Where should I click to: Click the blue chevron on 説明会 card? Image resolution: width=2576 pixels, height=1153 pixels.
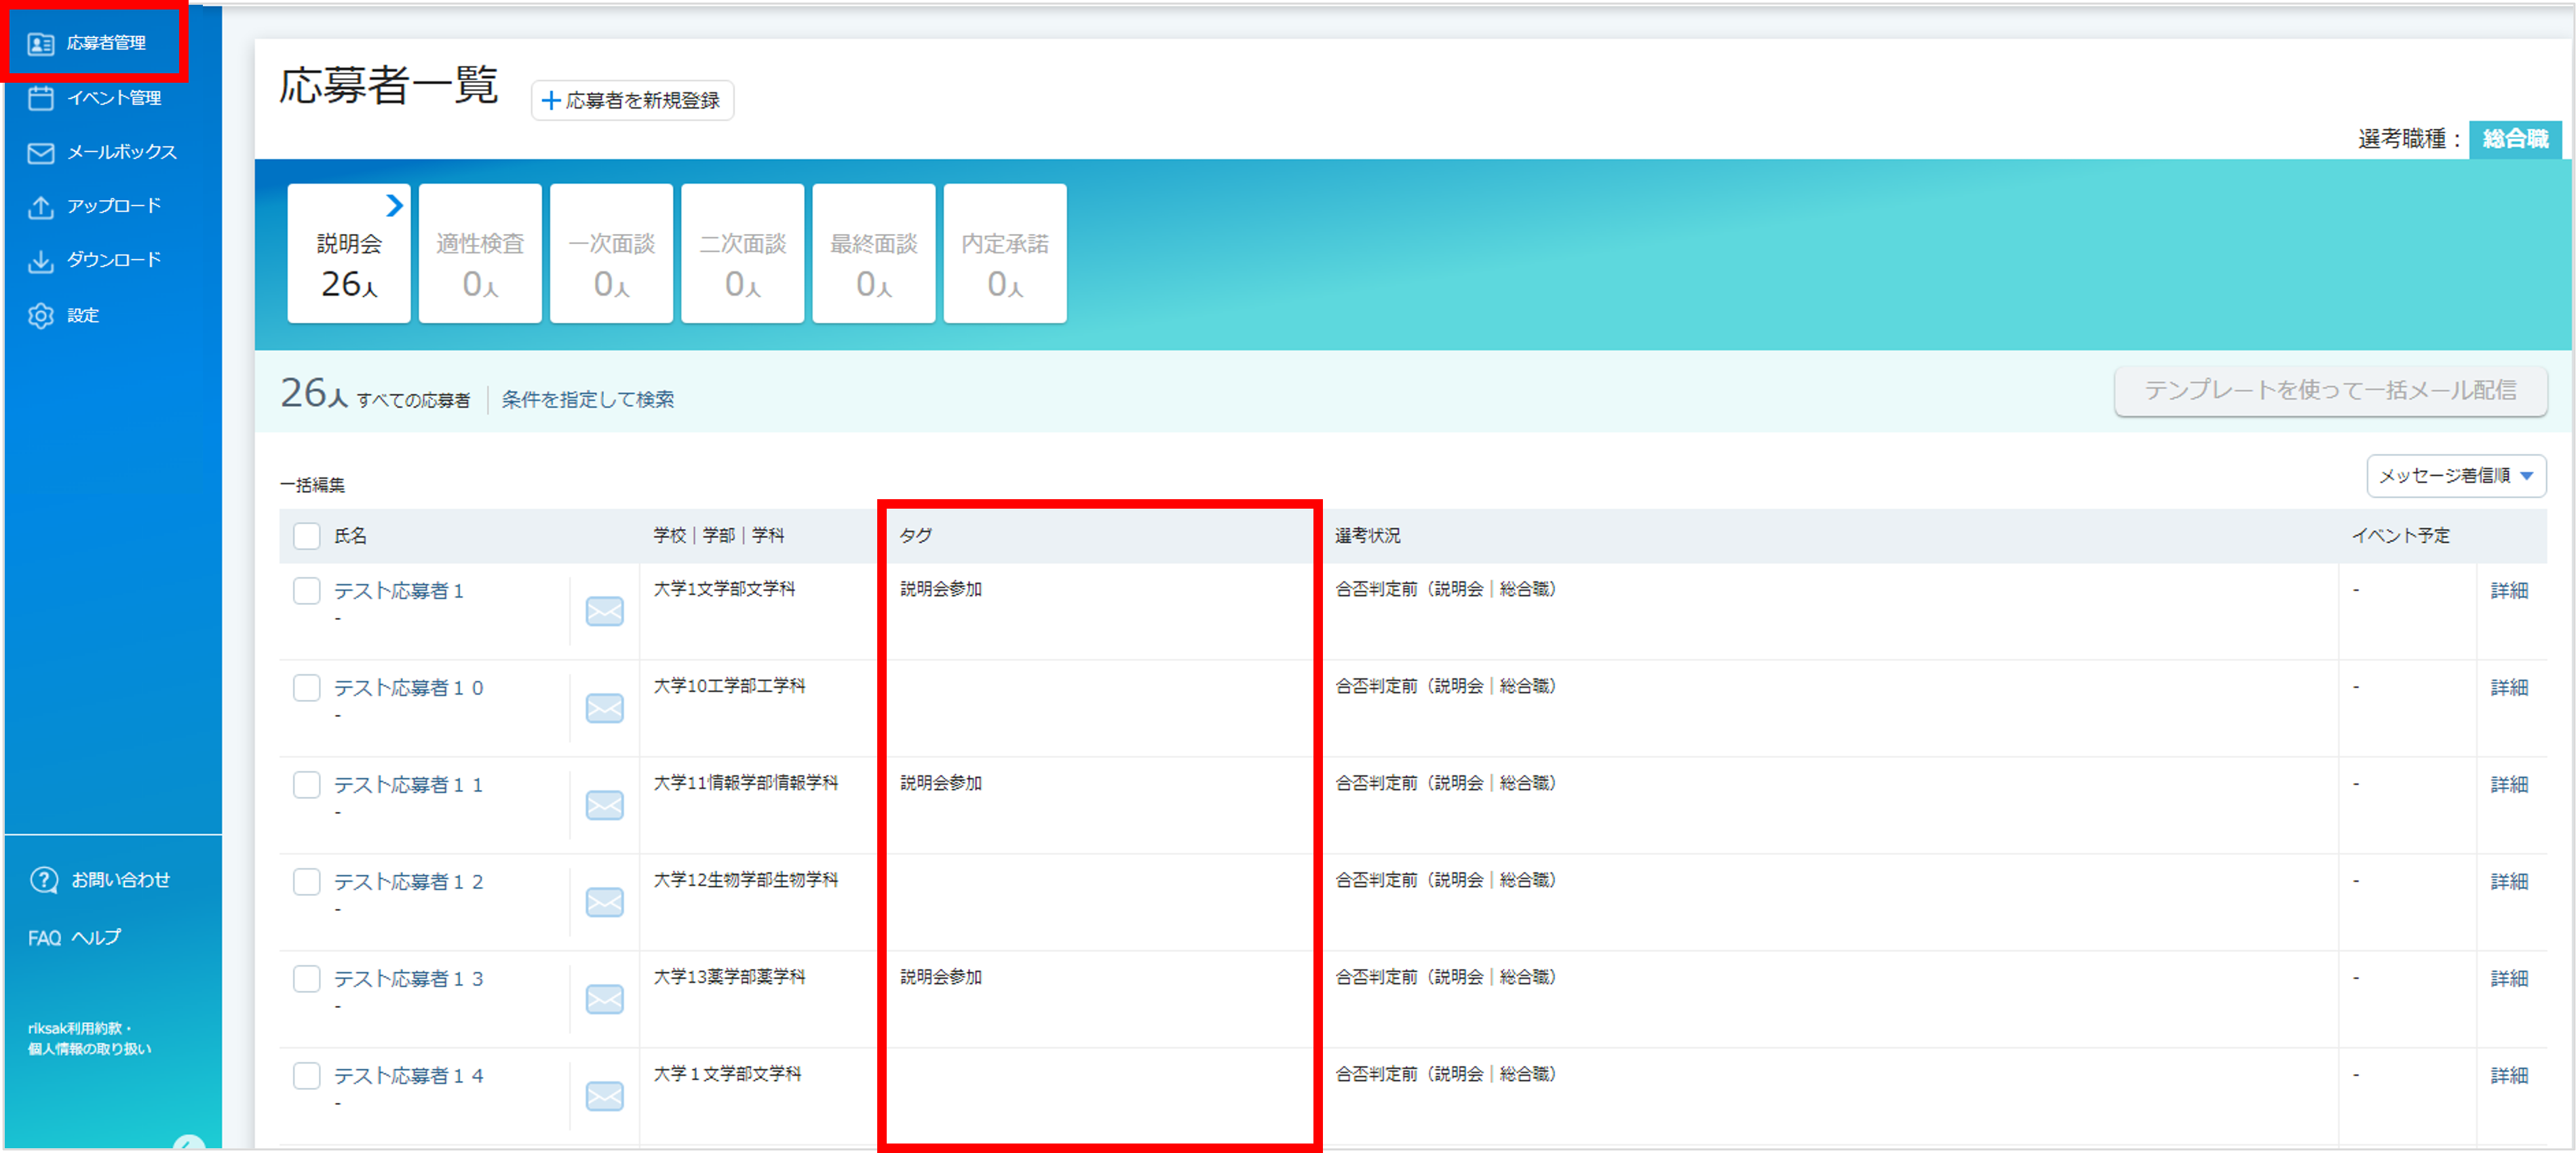pos(395,205)
